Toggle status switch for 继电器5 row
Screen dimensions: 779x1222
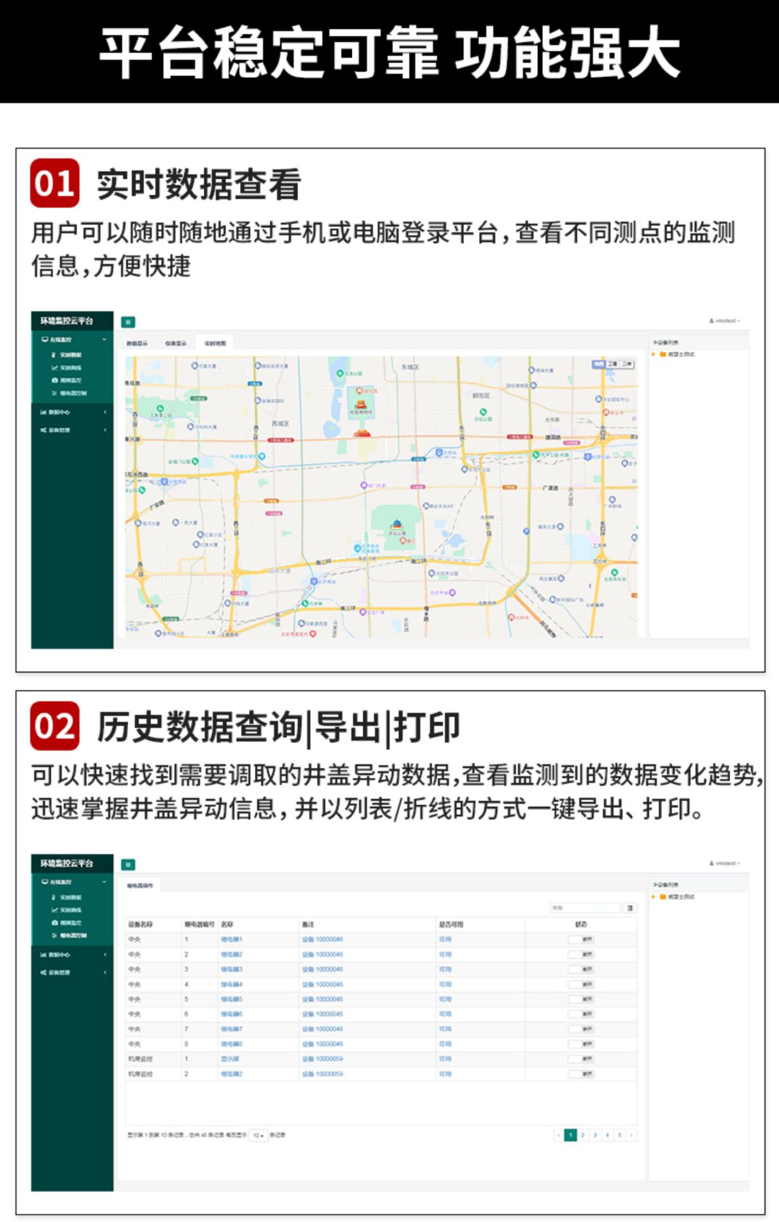(581, 999)
